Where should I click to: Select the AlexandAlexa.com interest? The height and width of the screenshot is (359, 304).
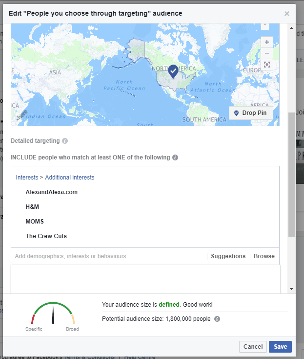[x=52, y=192]
